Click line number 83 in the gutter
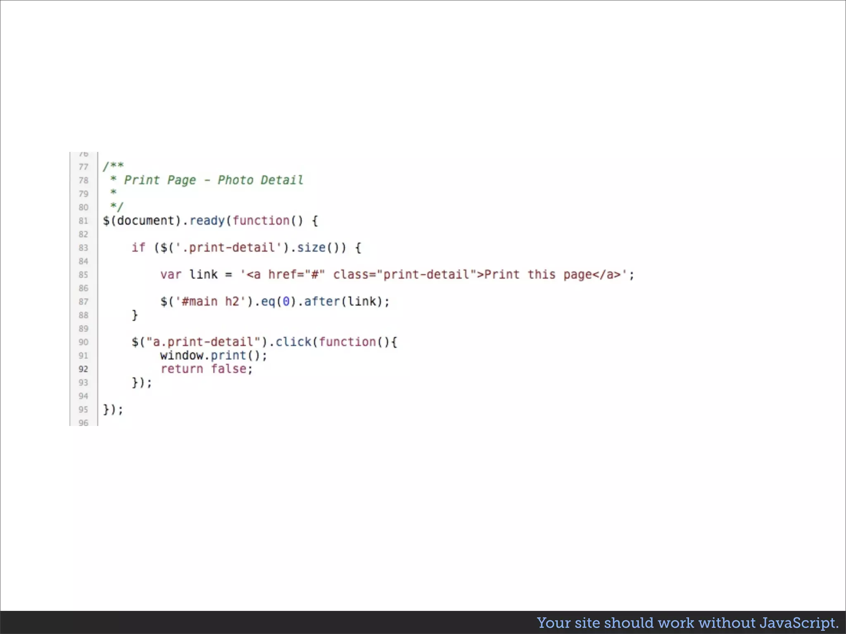 tap(83, 248)
